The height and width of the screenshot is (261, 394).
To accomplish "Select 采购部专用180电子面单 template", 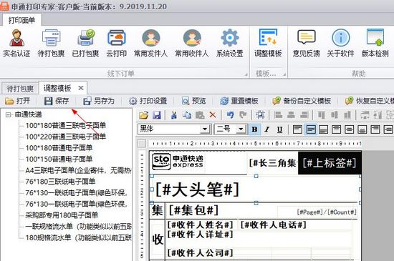I will tap(62, 215).
